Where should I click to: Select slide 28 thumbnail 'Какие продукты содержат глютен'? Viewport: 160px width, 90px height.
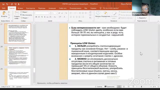(x=17, y=56)
